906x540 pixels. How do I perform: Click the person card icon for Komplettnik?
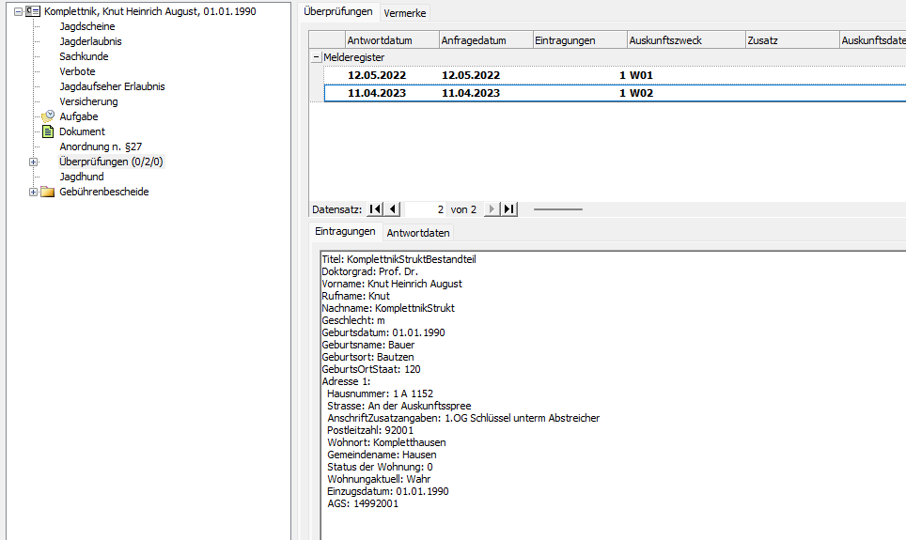tap(33, 11)
